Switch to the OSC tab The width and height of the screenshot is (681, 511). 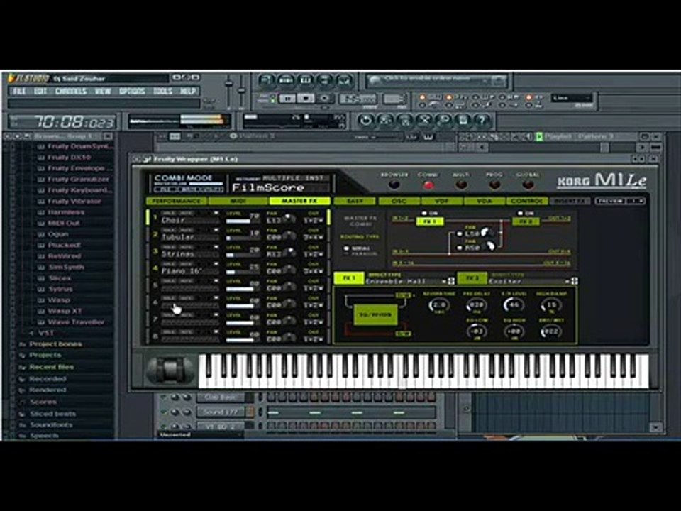point(399,201)
